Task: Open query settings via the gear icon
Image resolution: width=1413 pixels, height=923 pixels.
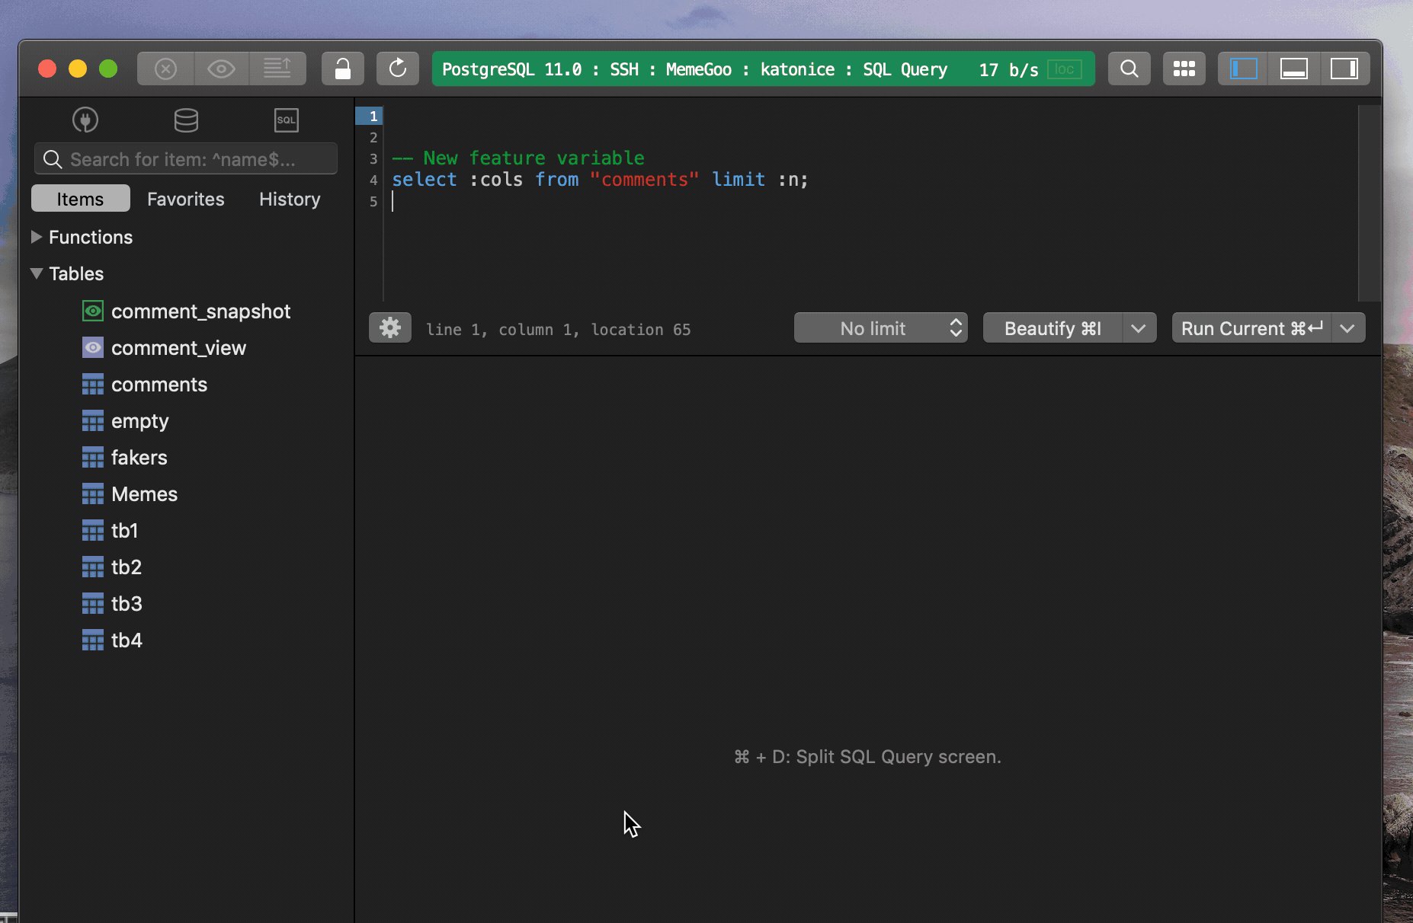Action: point(389,327)
